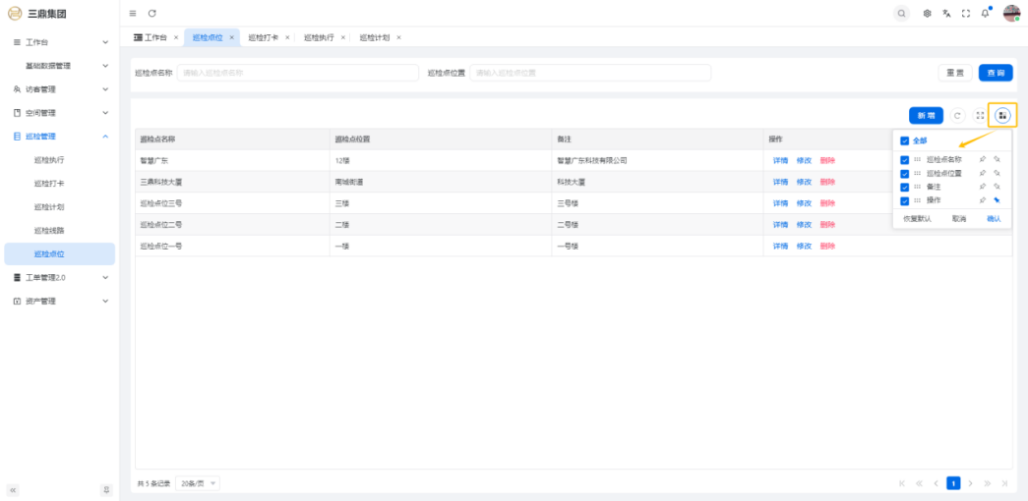Toggle the 巡检点位置 column checkbox
This screenshot has height=501, width=1028.
905,173
